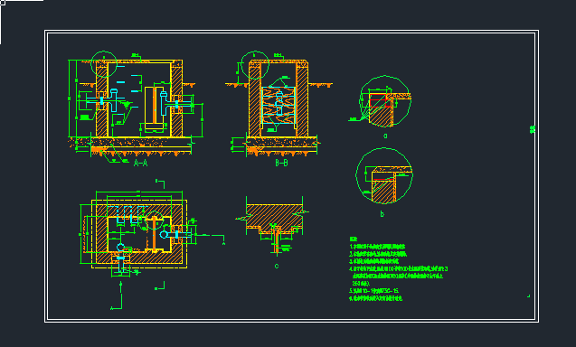Select the green notes text block
Image resolution: width=576 pixels, height=347 pixels.
pyautogui.click(x=398, y=269)
